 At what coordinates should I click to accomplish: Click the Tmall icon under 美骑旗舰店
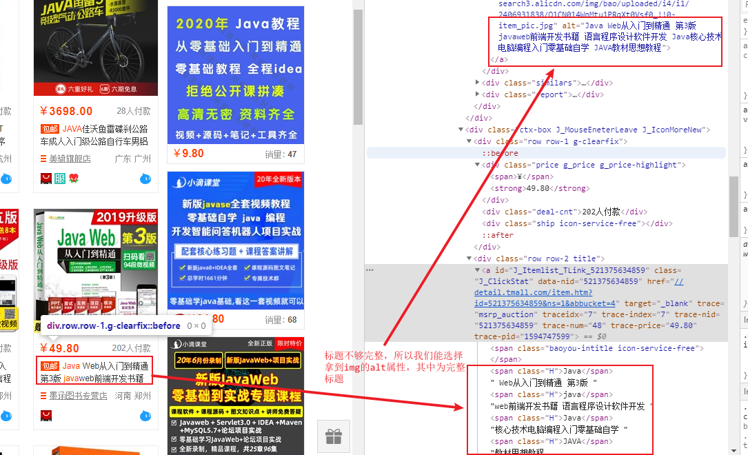click(x=46, y=179)
